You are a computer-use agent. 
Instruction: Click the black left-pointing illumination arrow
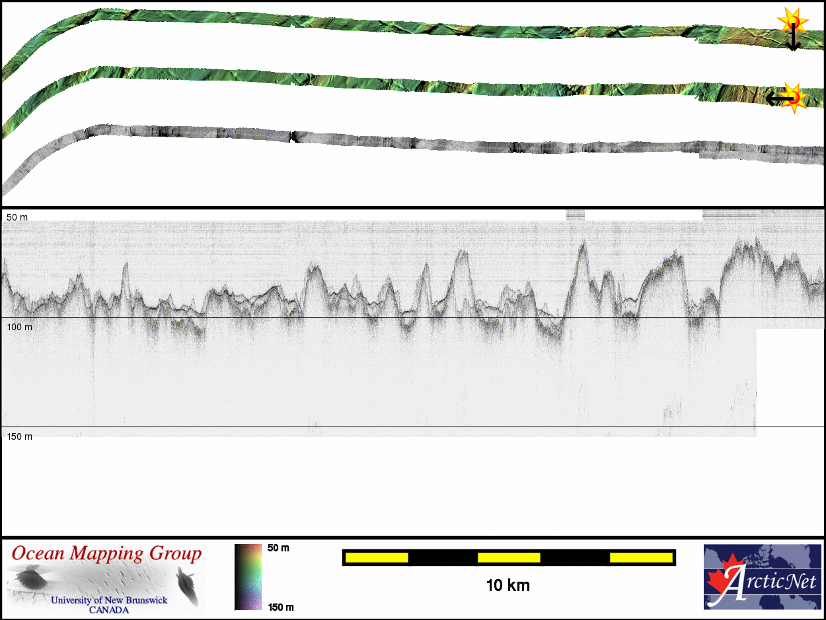[776, 99]
